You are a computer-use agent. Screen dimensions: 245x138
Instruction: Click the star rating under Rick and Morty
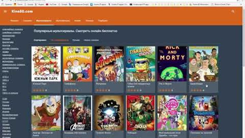coord(165,90)
